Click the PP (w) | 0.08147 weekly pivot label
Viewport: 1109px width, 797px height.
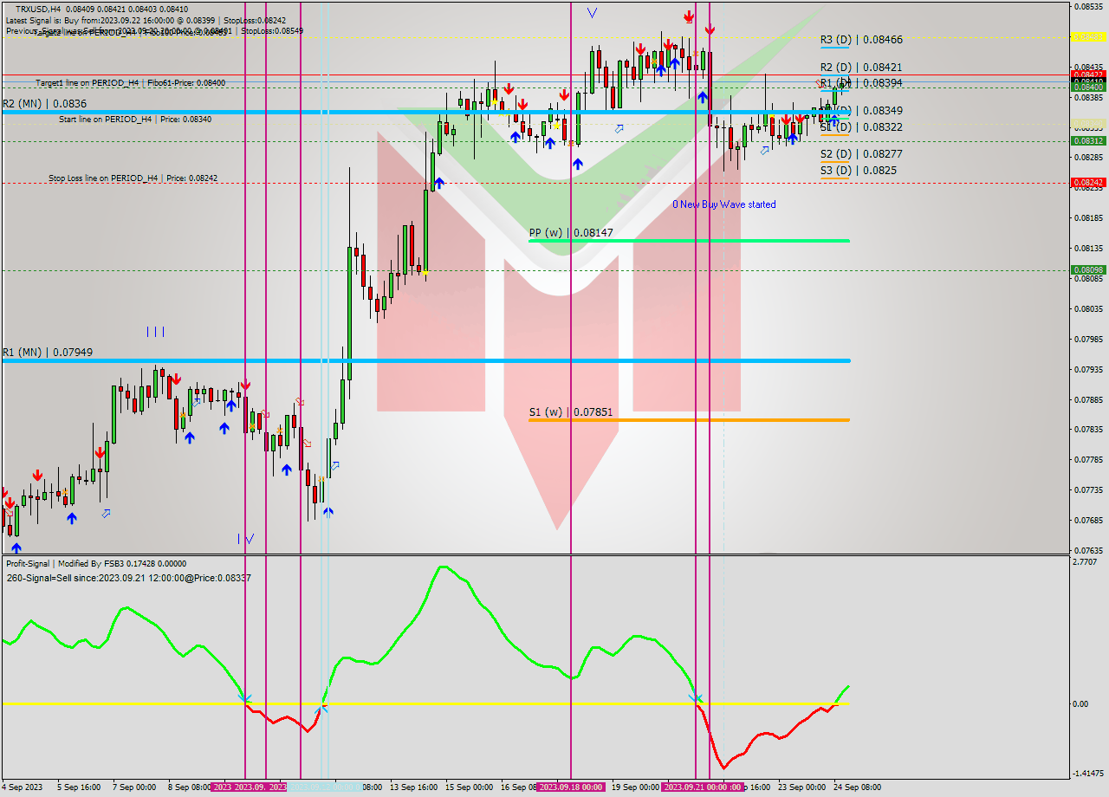(x=571, y=233)
